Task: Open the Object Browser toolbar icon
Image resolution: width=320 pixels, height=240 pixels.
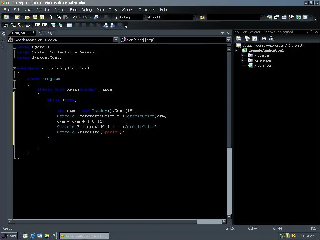Action: pos(284,17)
